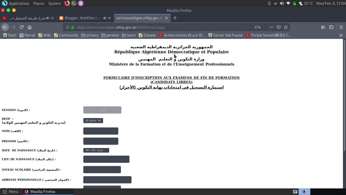The image size is (346, 195).
Task: Open the Library icon in toolbar
Action: (x=323, y=27)
